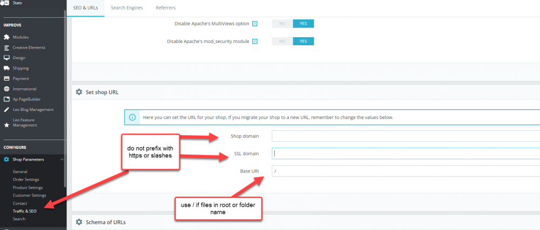Click the Shipping truck icon

pos(6,68)
